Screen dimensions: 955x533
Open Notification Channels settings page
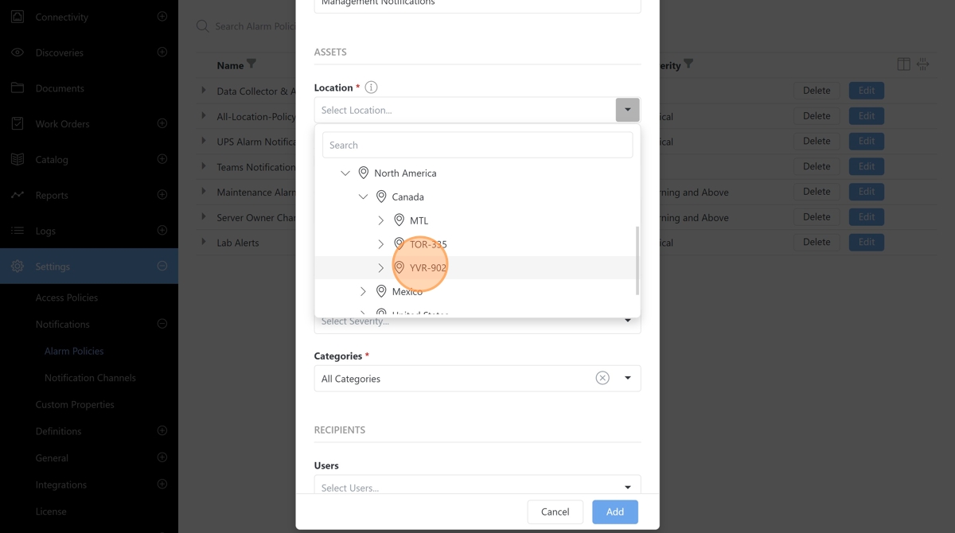(x=90, y=378)
